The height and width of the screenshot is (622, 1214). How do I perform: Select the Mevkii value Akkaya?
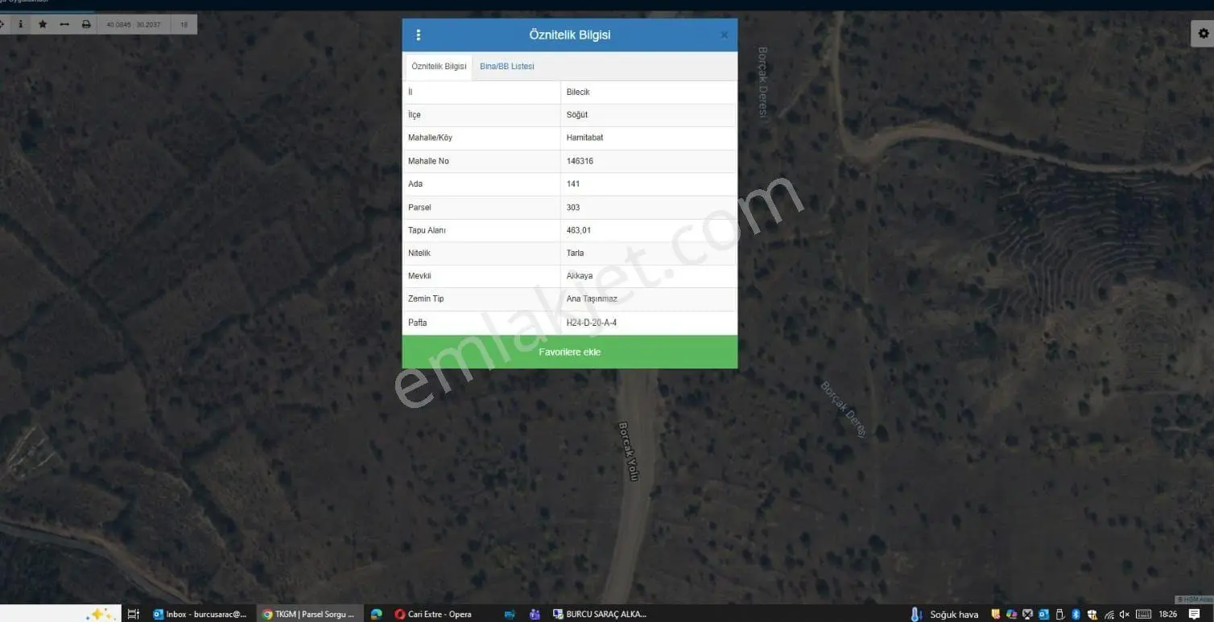pyautogui.click(x=580, y=276)
